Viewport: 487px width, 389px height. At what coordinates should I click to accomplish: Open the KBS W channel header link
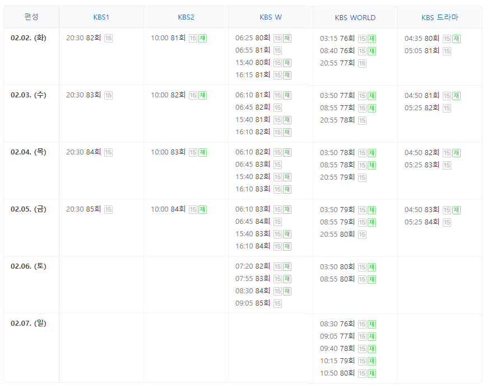click(271, 17)
